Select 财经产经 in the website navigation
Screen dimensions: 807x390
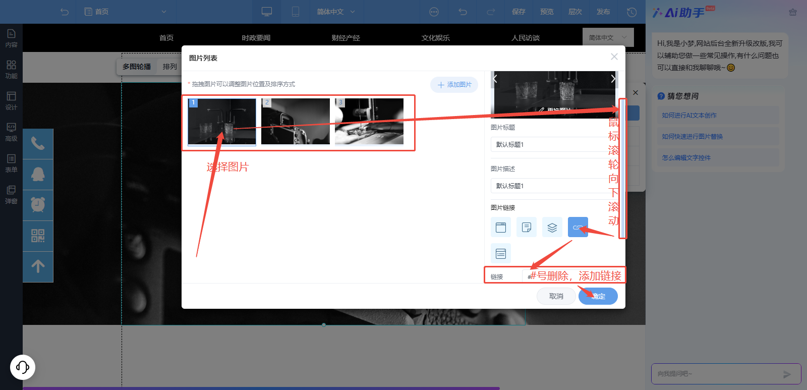[x=346, y=38]
